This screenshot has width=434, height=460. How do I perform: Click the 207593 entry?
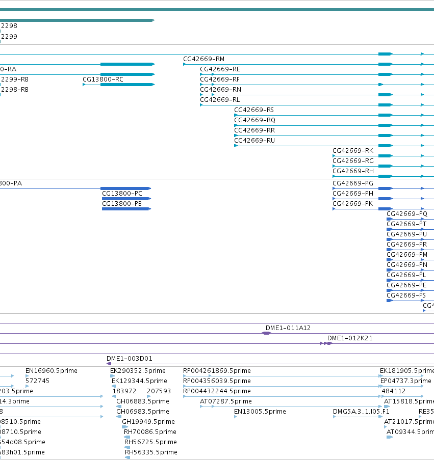tap(159, 391)
